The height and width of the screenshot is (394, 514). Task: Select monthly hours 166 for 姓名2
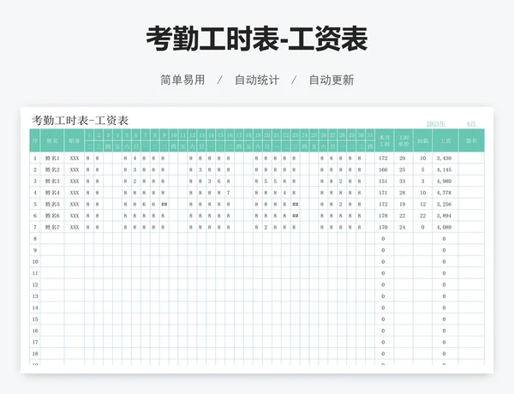383,170
